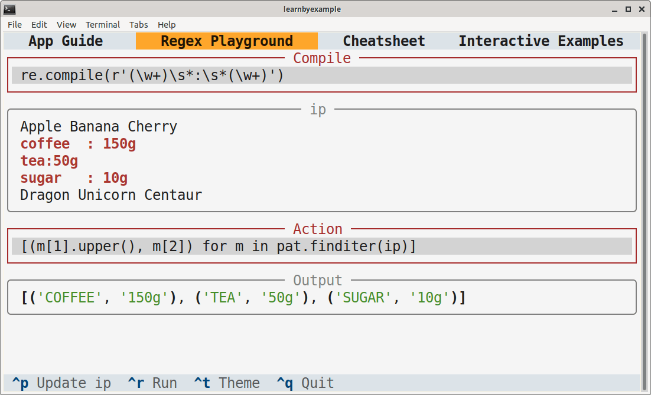Switch to the App Guide tab

click(x=66, y=41)
